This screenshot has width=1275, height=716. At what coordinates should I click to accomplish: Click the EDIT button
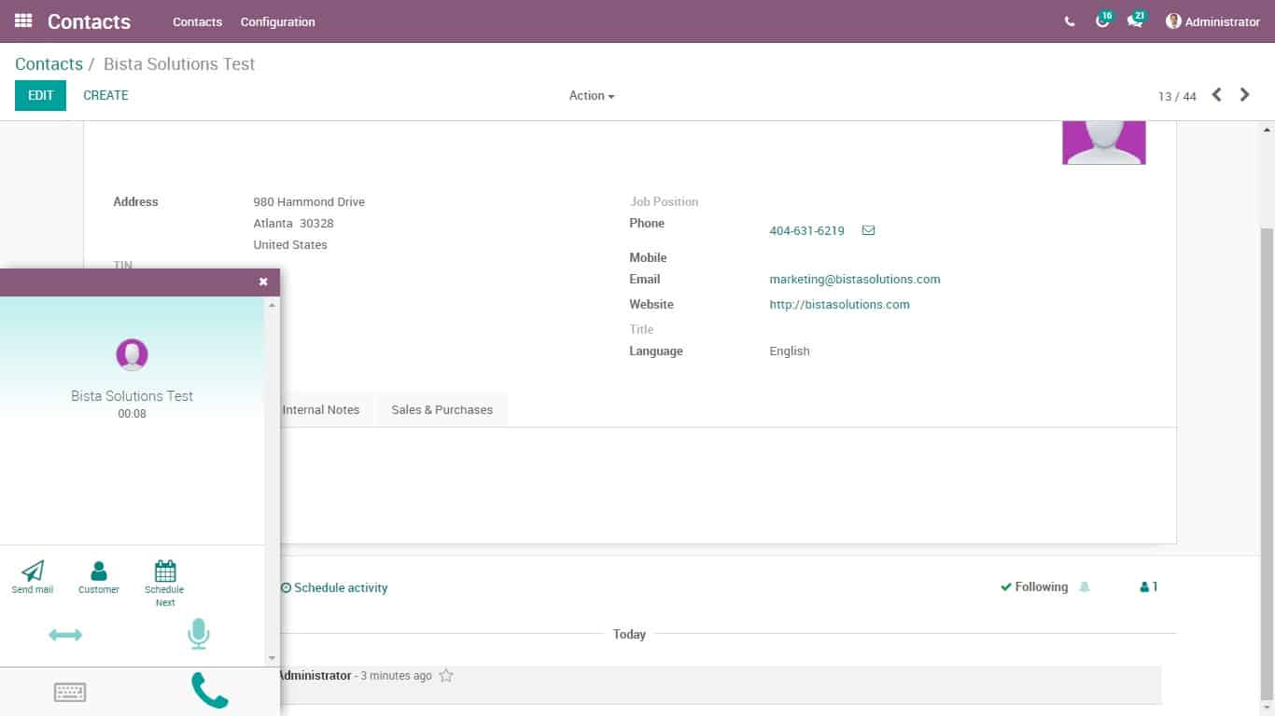41,95
